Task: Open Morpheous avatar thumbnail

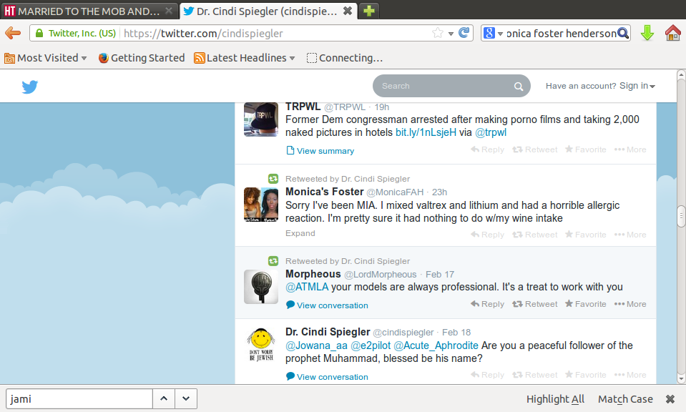Action: pos(261,287)
